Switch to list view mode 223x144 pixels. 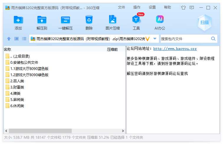[x=24, y=39]
